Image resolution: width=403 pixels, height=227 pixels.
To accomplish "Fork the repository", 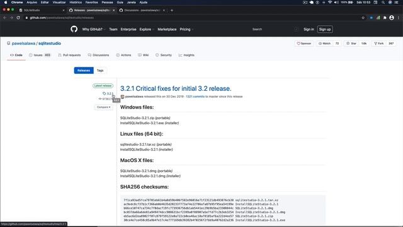I will pyautogui.click(x=379, y=44).
